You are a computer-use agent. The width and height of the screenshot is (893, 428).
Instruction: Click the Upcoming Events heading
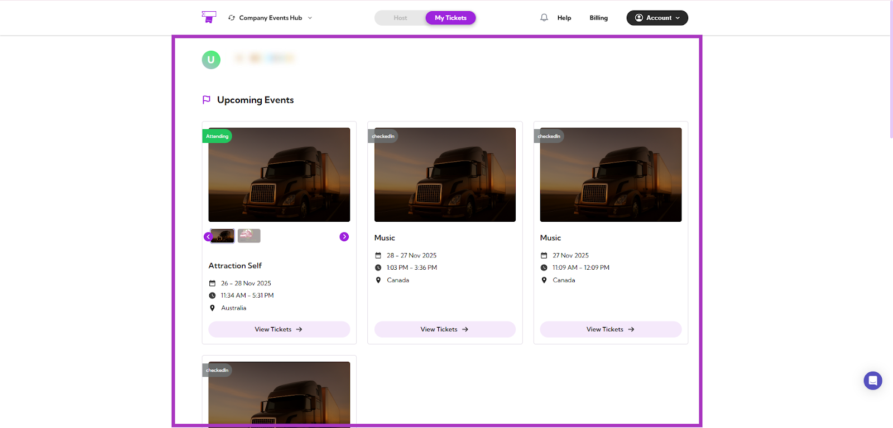pos(255,100)
